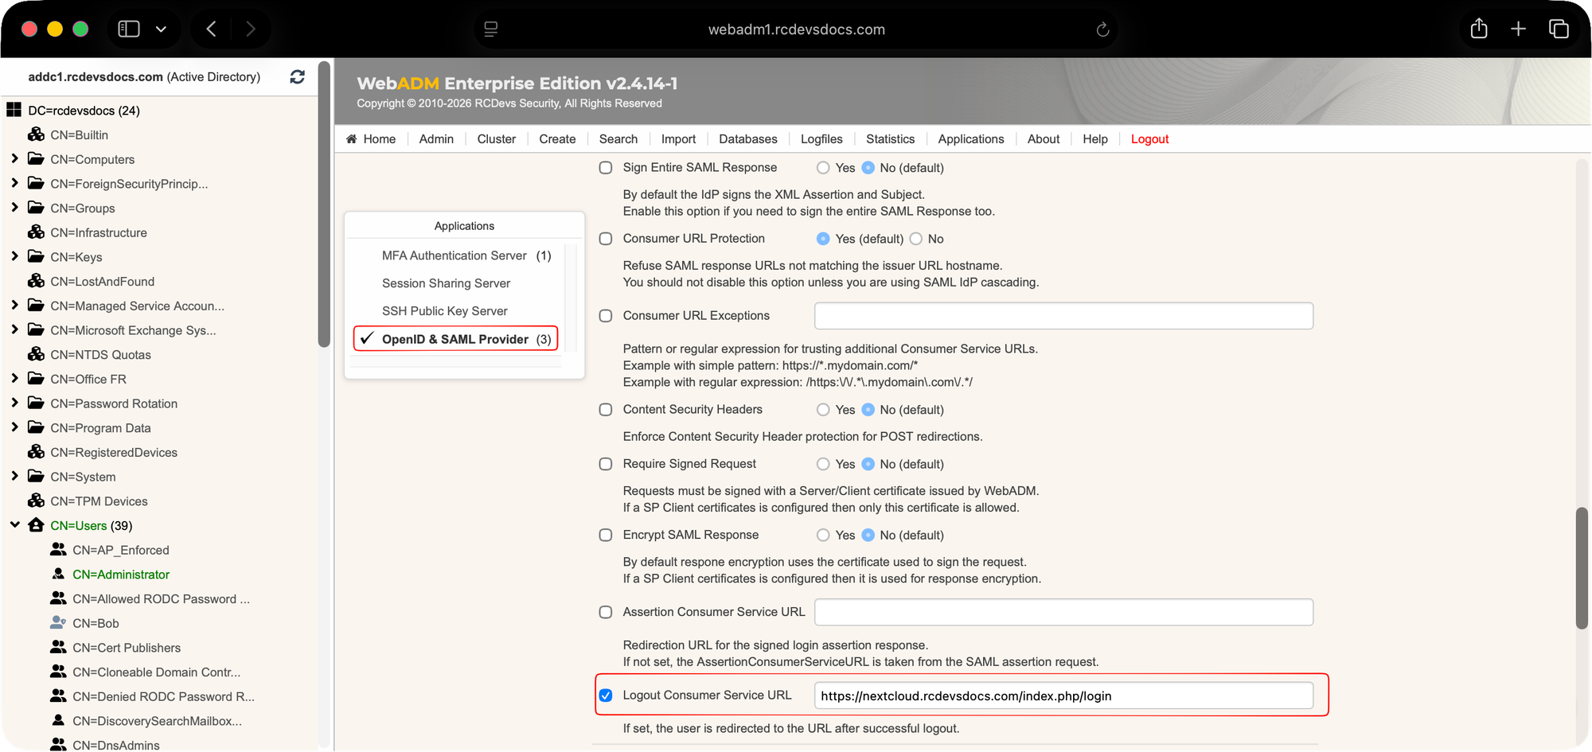This screenshot has width=1592, height=752.
Task: Uncheck the Logout Consumer Service URL checkbox
Action: (606, 696)
